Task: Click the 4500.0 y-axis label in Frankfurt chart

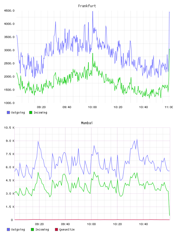Action: [9, 11]
